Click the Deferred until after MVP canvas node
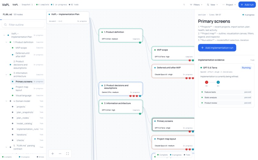The width and height of the screenshot is (258, 160). coord(173,71)
